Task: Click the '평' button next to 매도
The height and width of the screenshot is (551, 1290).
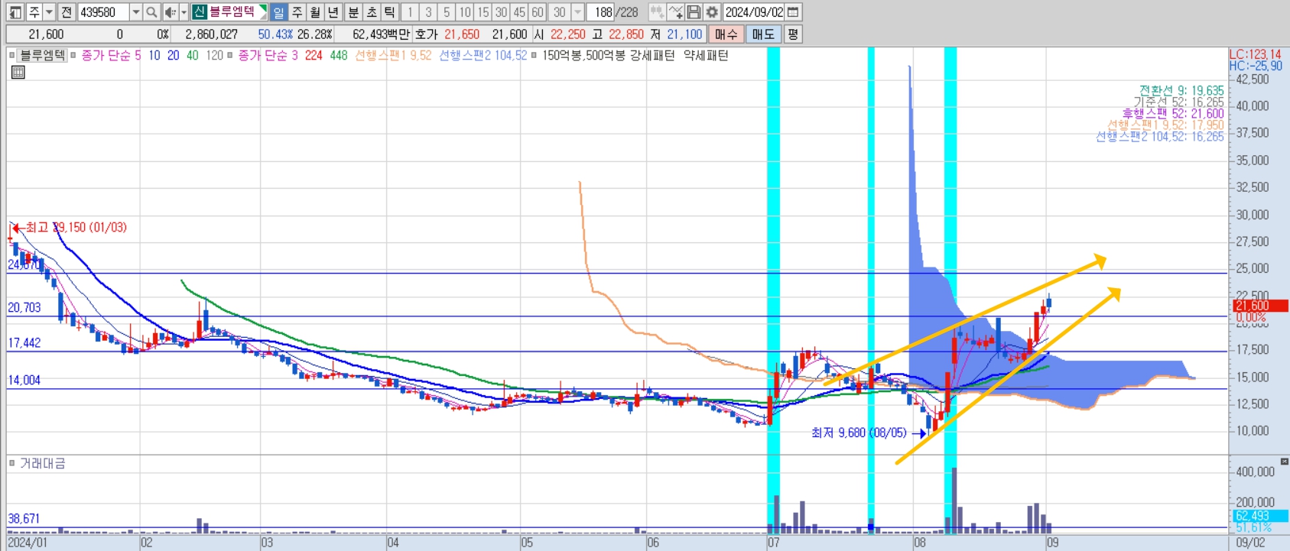Action: 792,34
